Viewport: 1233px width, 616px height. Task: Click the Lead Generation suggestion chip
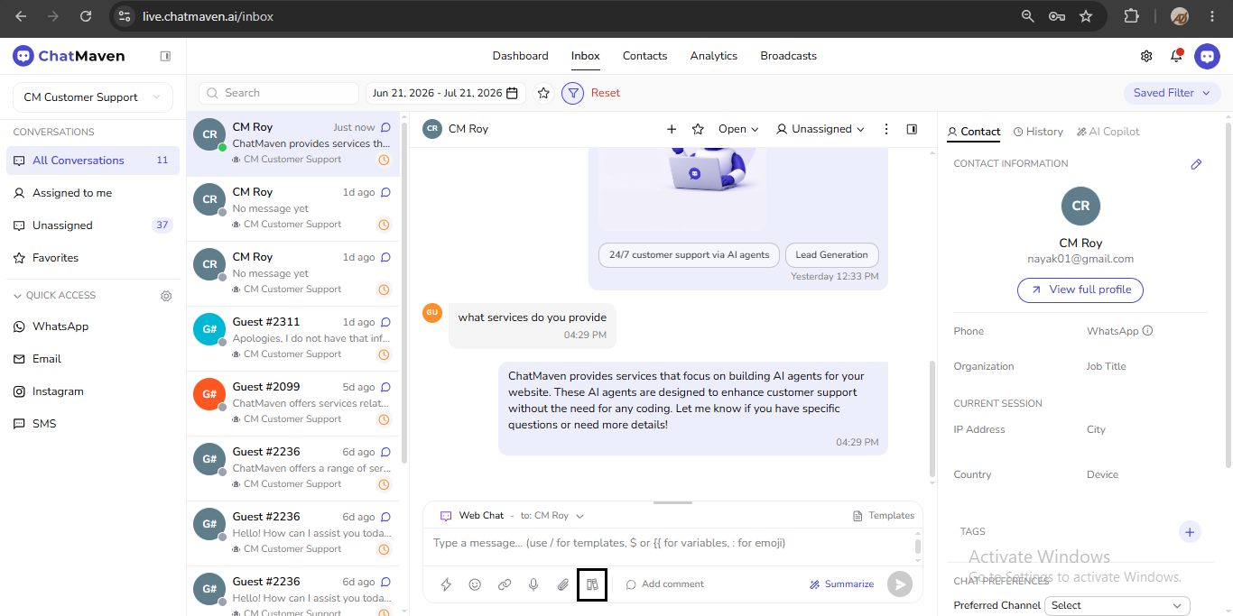tap(831, 255)
